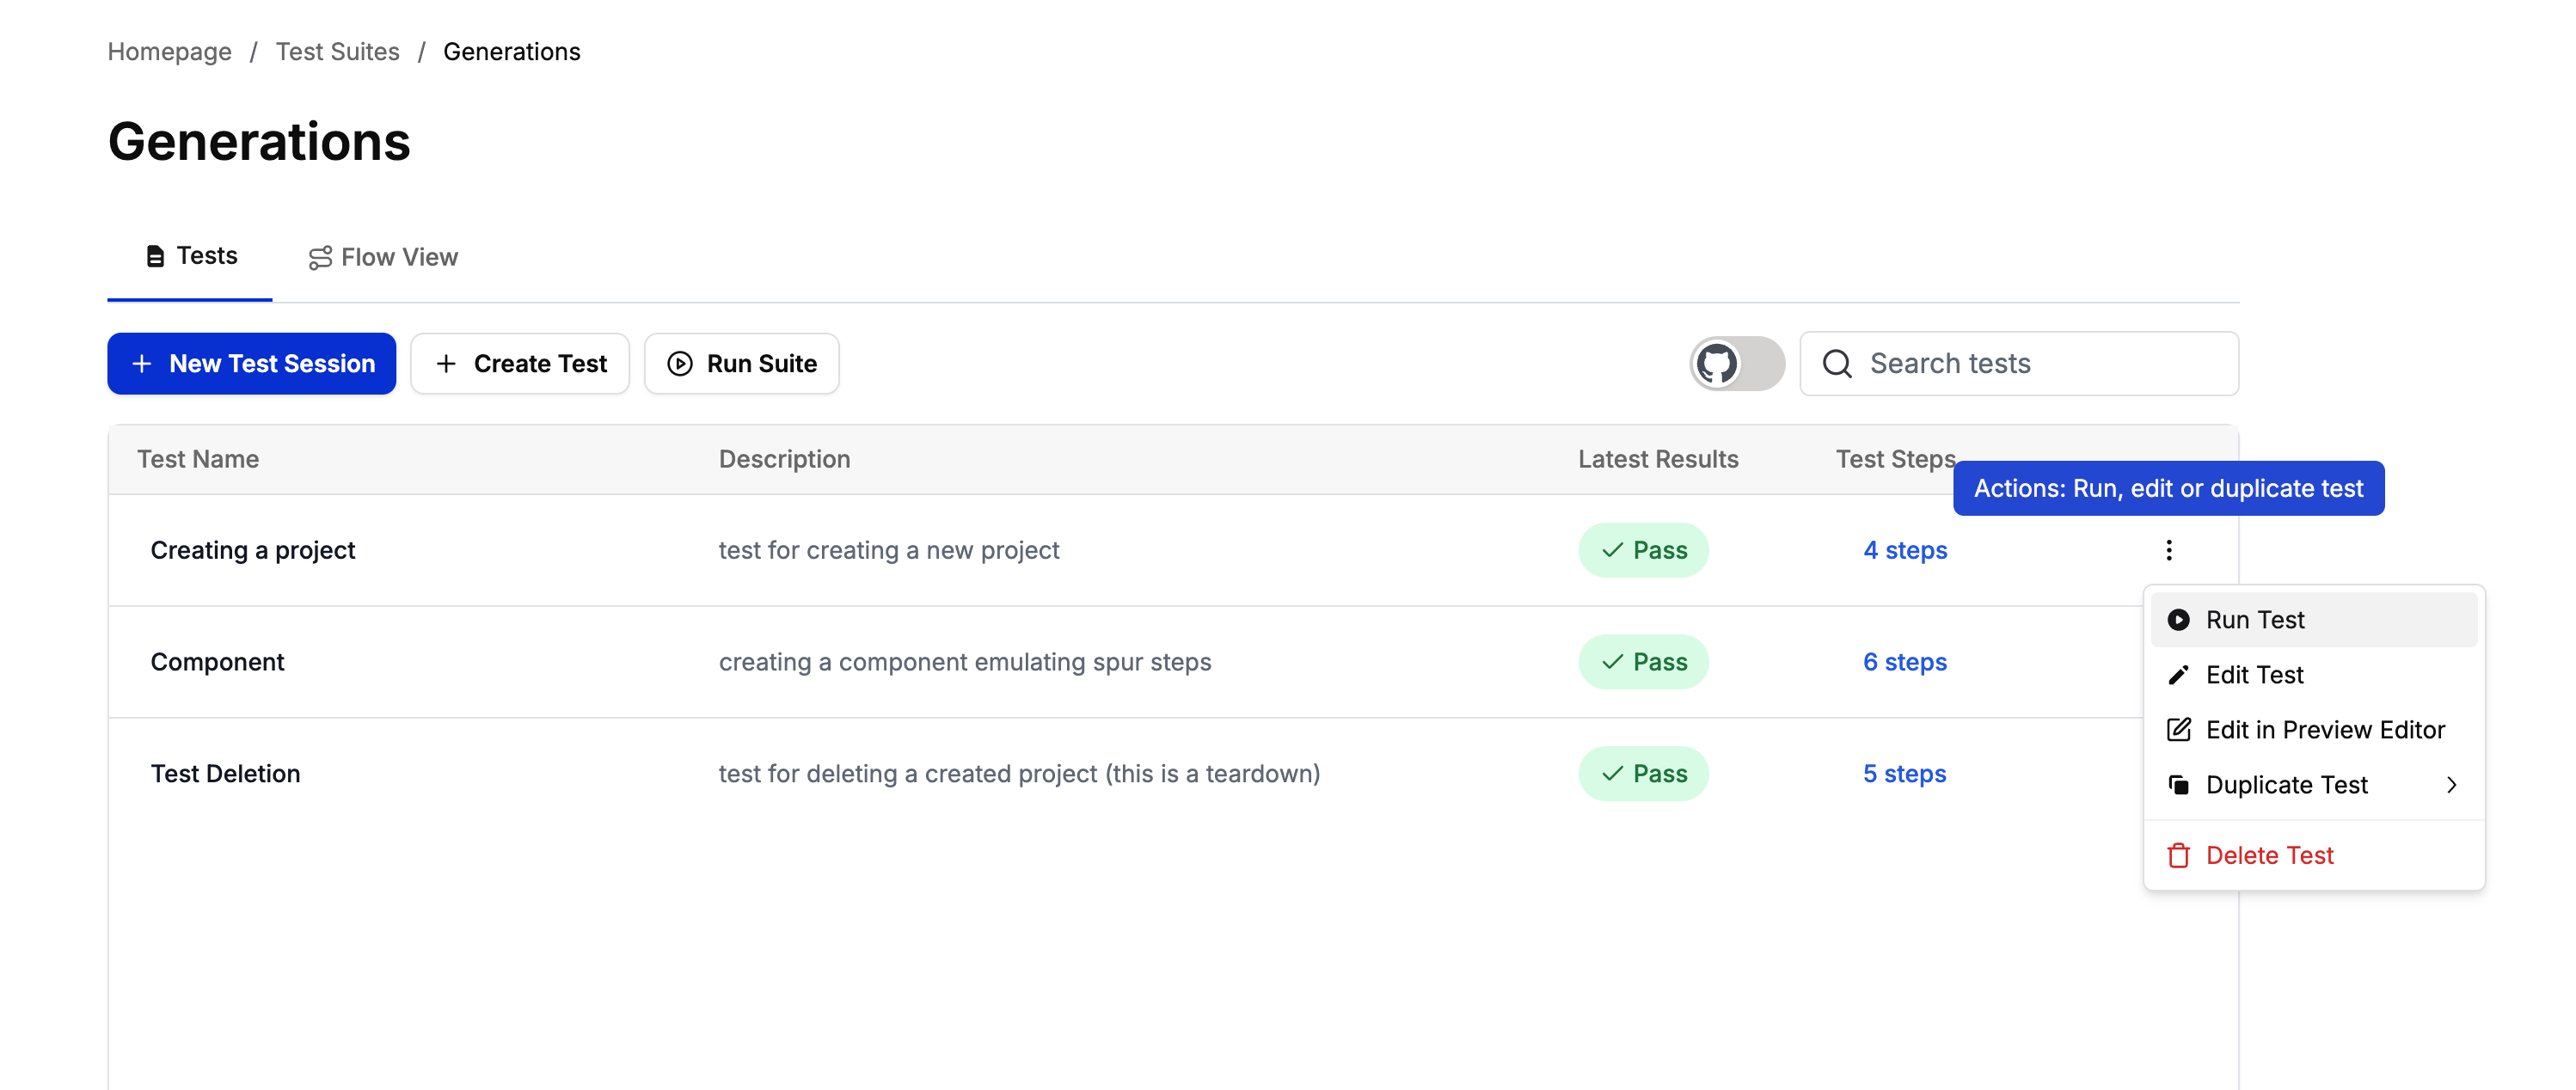This screenshot has height=1090, width=2576.
Task: Open the 4 steps link
Action: [1904, 550]
